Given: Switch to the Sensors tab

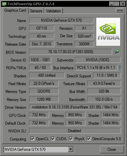Looking at the screenshot, I should coord(36,11).
